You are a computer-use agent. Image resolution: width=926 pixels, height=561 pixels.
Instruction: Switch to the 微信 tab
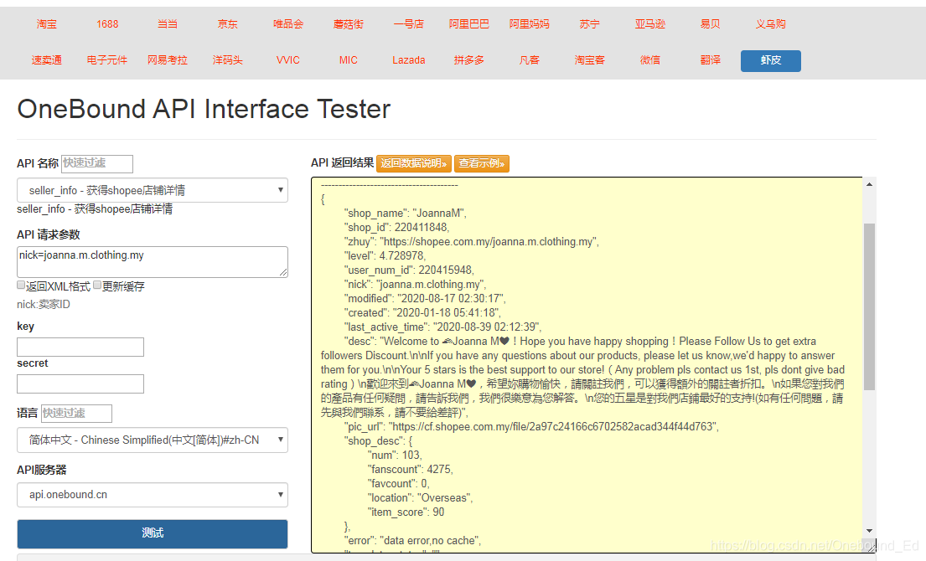click(x=650, y=60)
